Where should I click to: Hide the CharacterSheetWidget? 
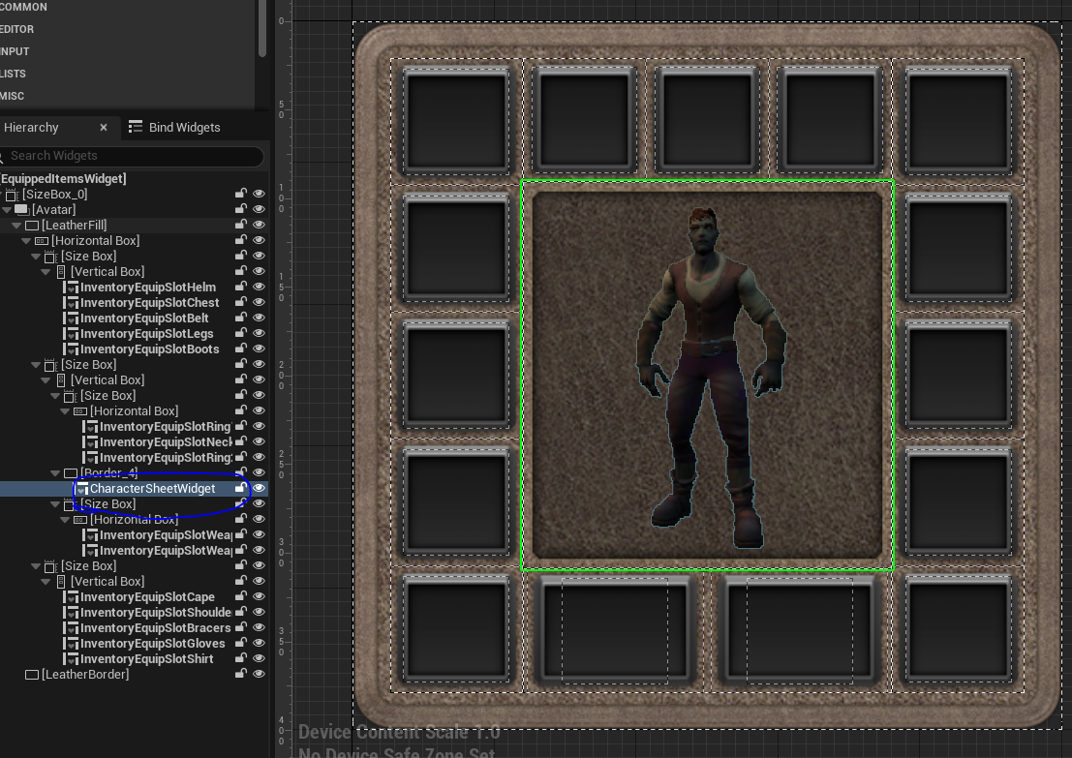(260, 488)
